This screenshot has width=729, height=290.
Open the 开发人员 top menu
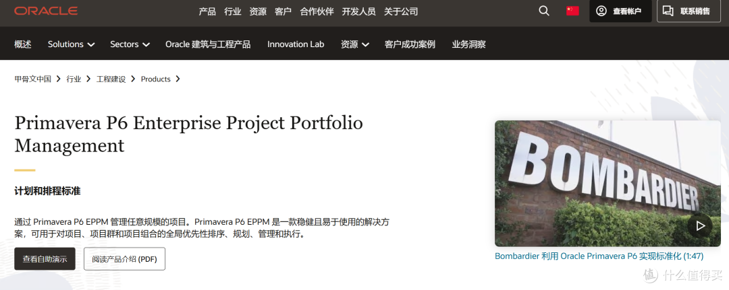click(359, 11)
